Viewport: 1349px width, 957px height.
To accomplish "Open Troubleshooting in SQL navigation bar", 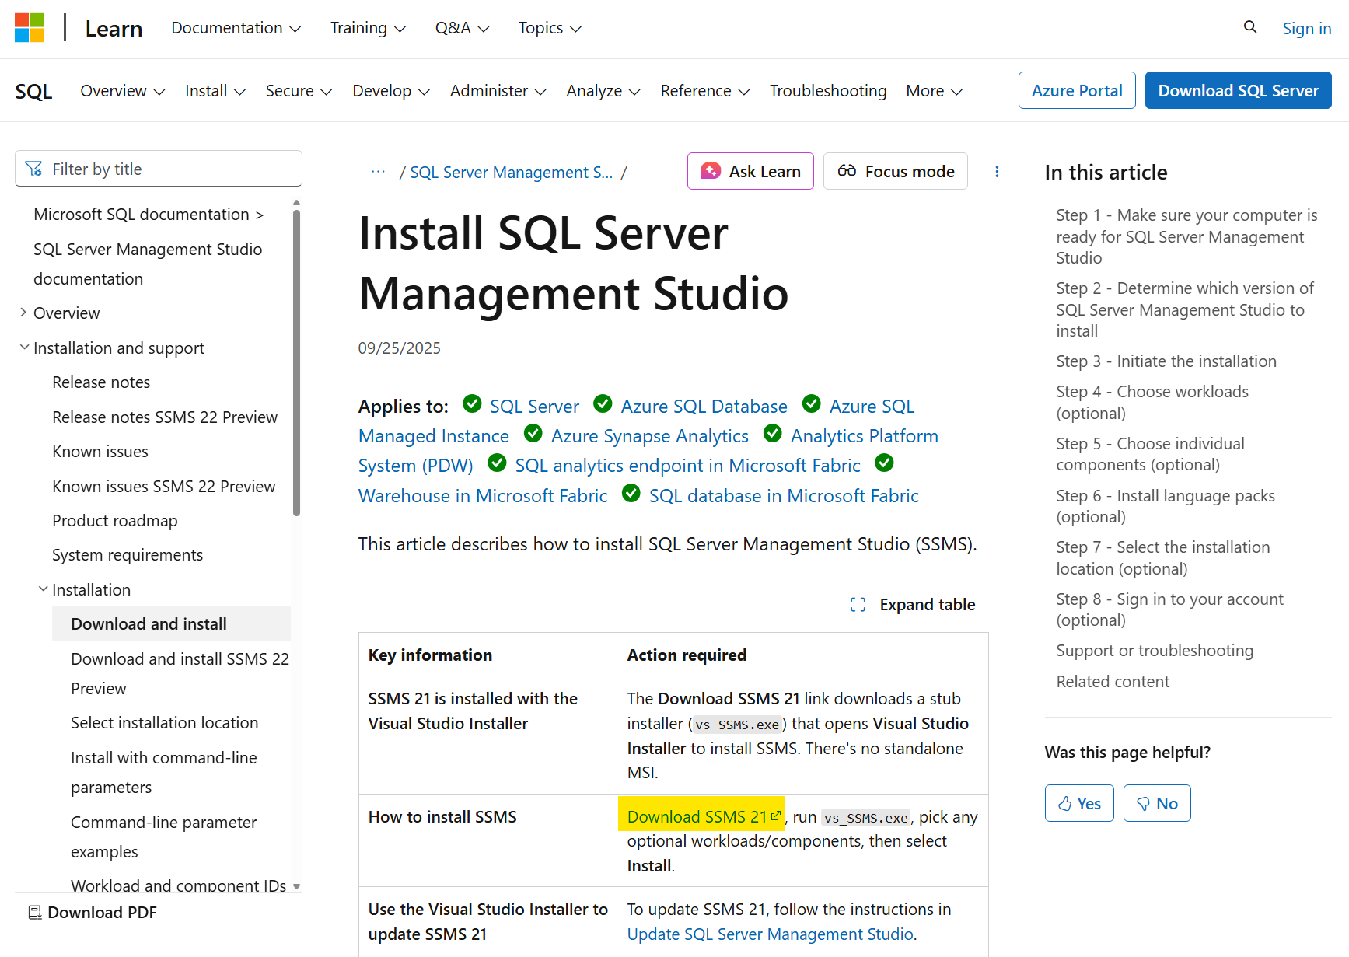I will (827, 91).
